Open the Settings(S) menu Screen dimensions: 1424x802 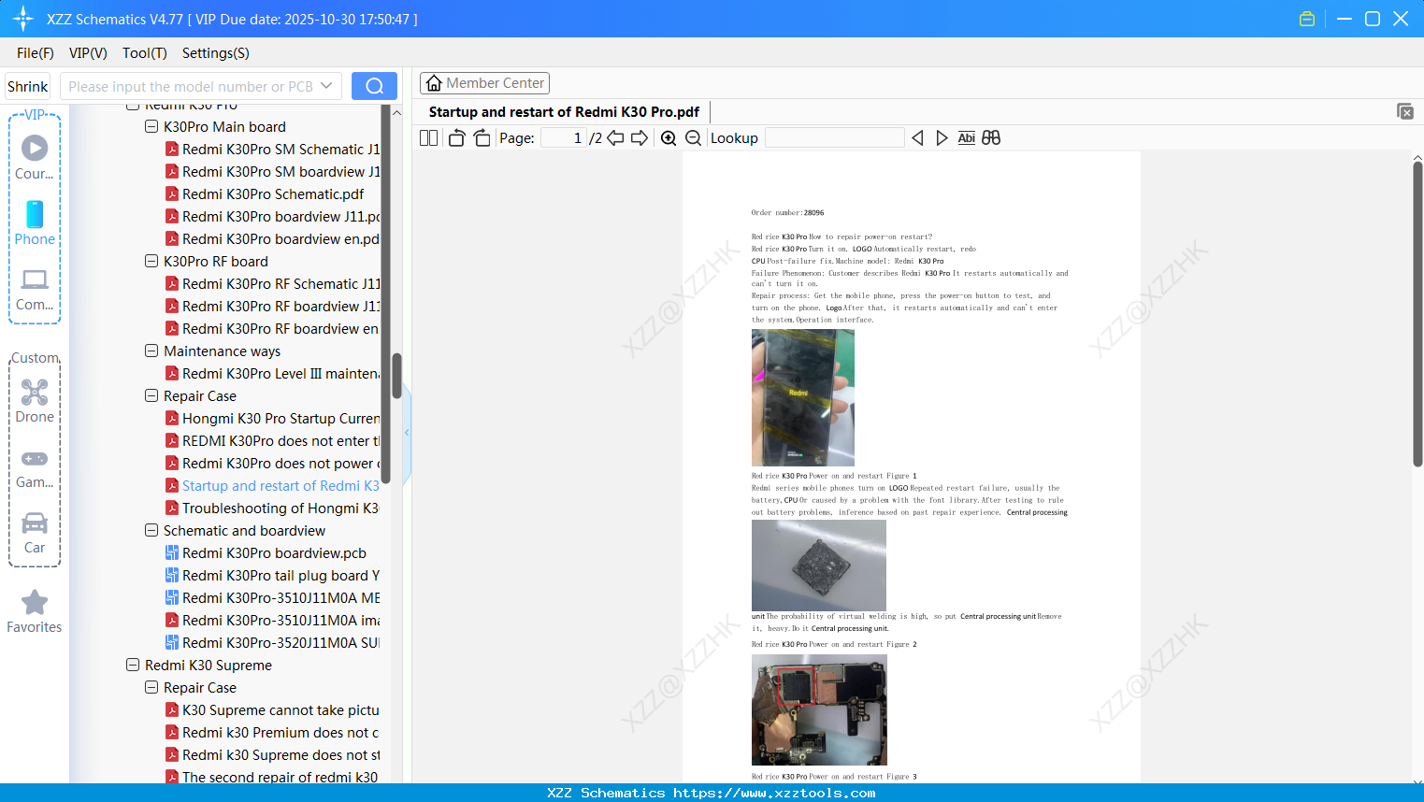tap(216, 53)
